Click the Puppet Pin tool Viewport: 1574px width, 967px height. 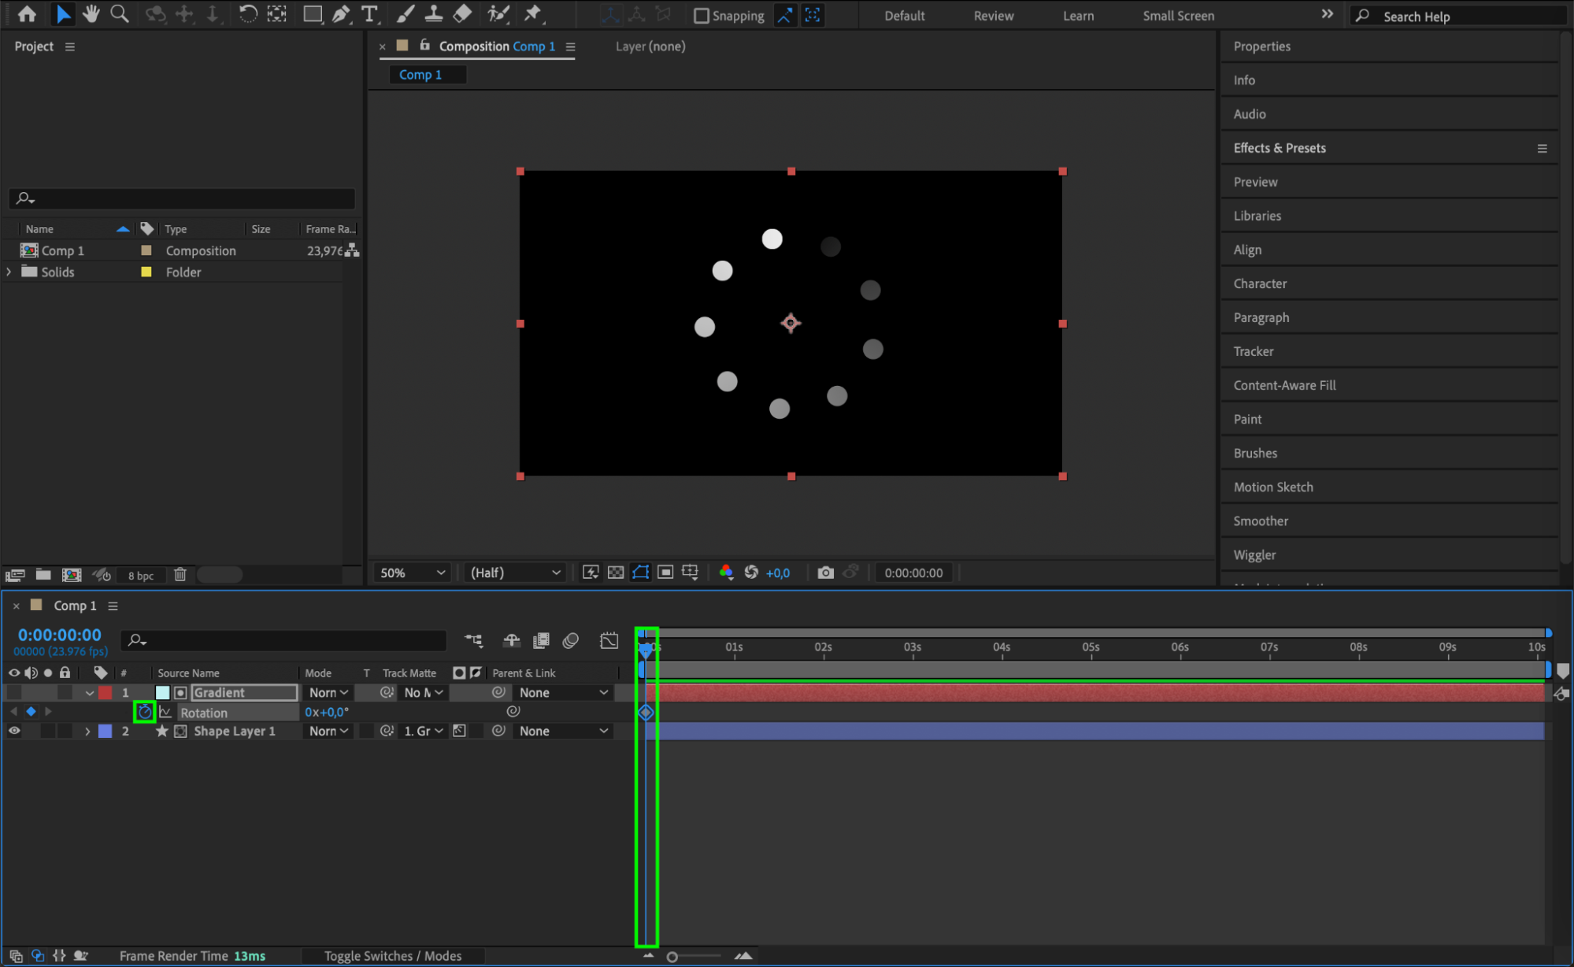(533, 13)
